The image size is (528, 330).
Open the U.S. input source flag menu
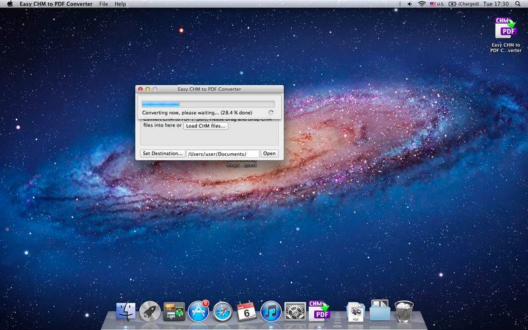(437, 4)
